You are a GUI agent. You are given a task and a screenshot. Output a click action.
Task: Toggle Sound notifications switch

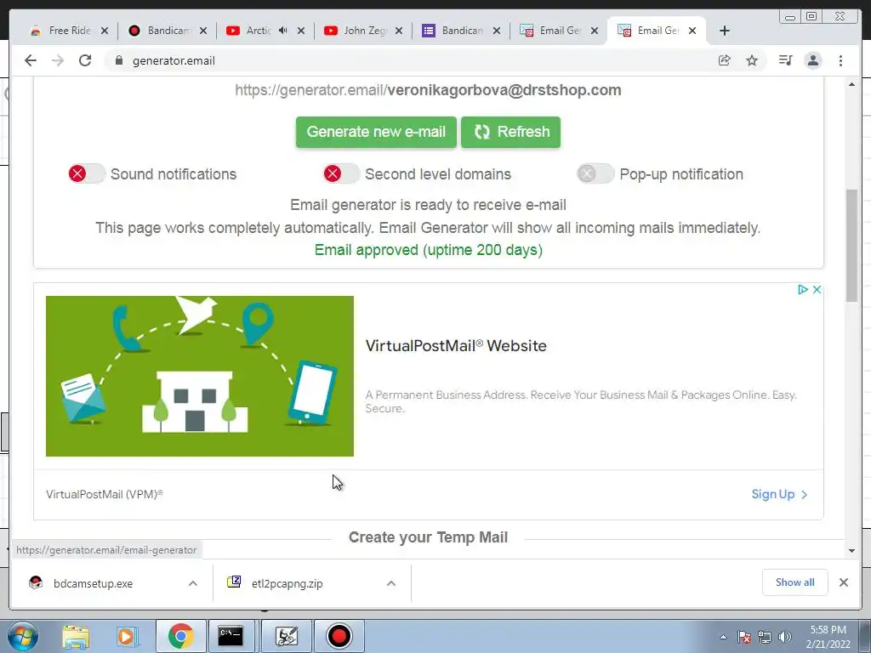pyautogui.click(x=87, y=173)
